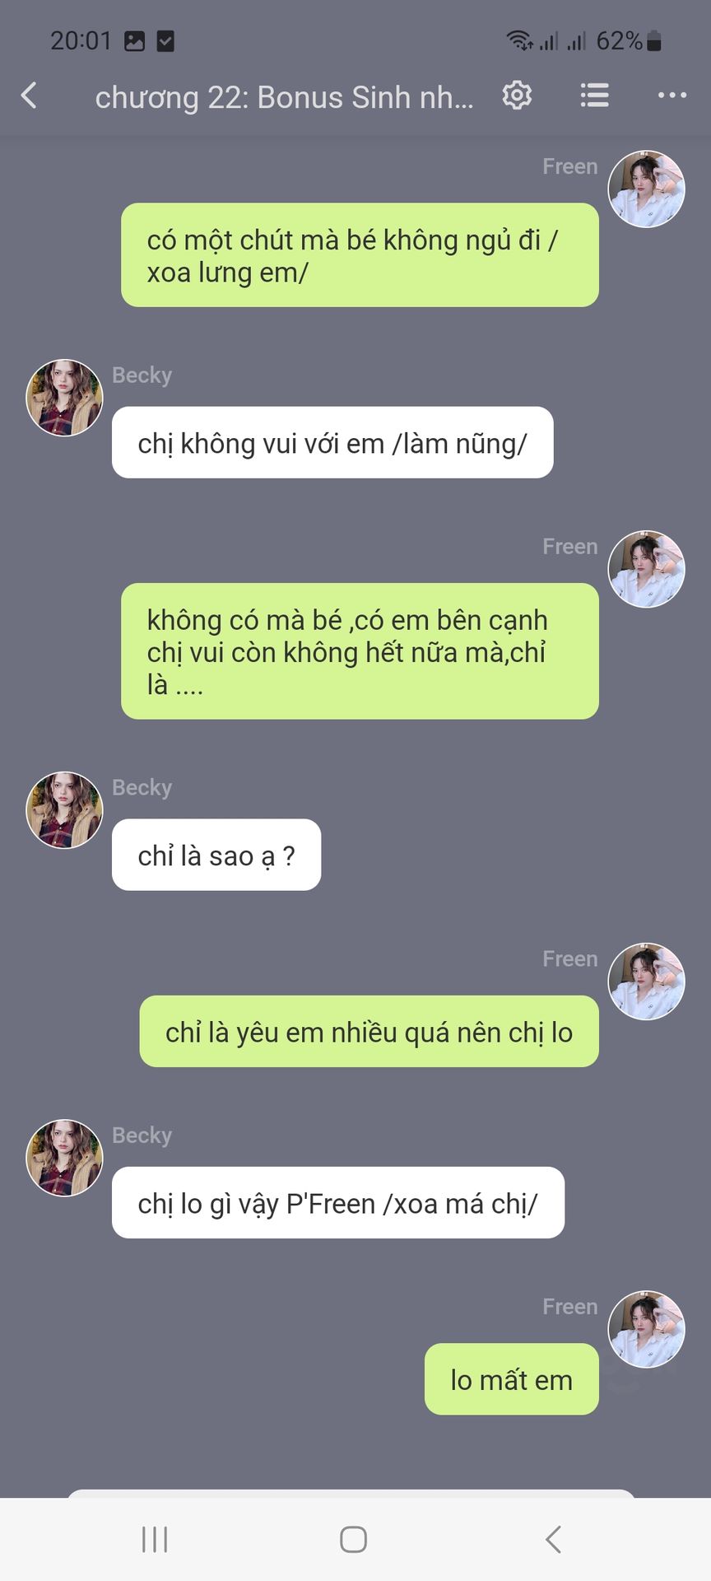Viewport: 711px width, 1581px height.
Task: Tap Freen's avatar beside the first message
Action: (x=646, y=189)
